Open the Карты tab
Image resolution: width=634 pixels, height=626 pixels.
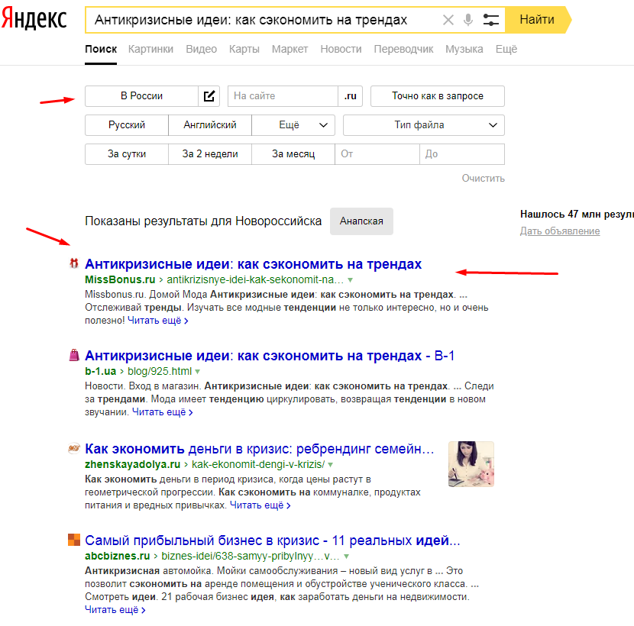click(244, 50)
